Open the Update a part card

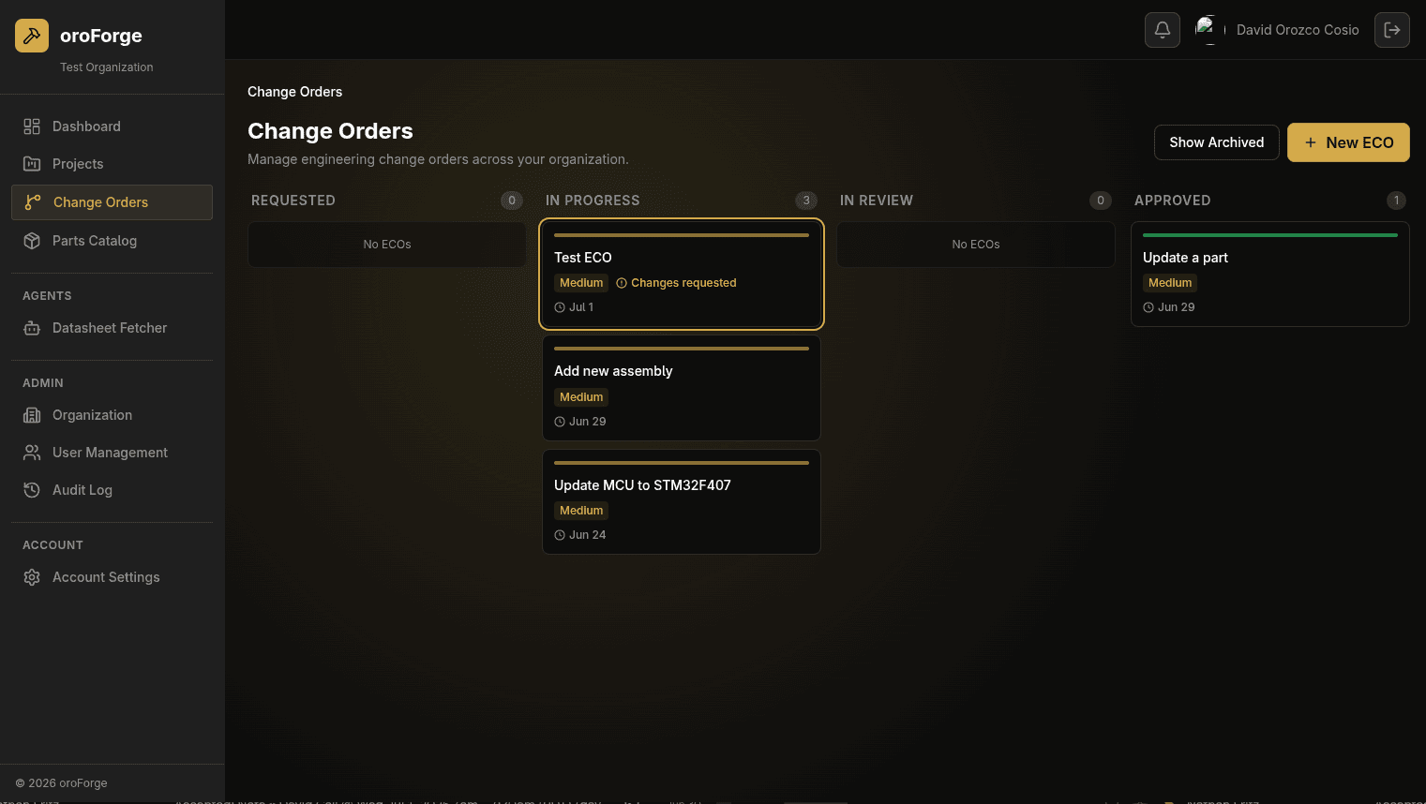[1270, 275]
